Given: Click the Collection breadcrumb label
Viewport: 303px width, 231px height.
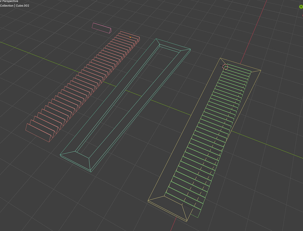Looking at the screenshot, I should pyautogui.click(x=7, y=5).
